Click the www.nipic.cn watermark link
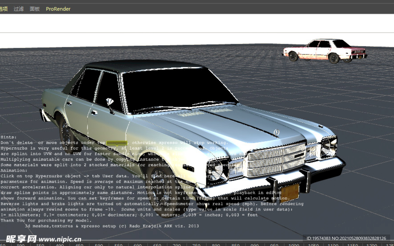Image resolution: width=394 pixels, height=246 pixels. coord(60,239)
